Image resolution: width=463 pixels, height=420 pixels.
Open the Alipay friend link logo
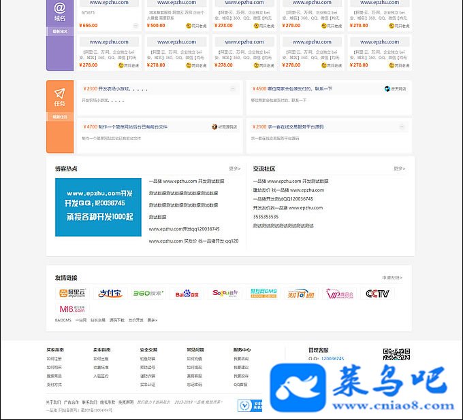[x=110, y=294]
